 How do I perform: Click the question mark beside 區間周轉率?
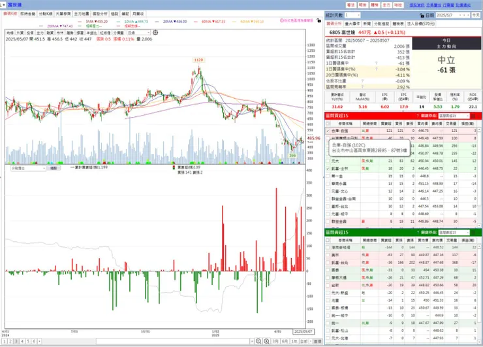(x=362, y=87)
